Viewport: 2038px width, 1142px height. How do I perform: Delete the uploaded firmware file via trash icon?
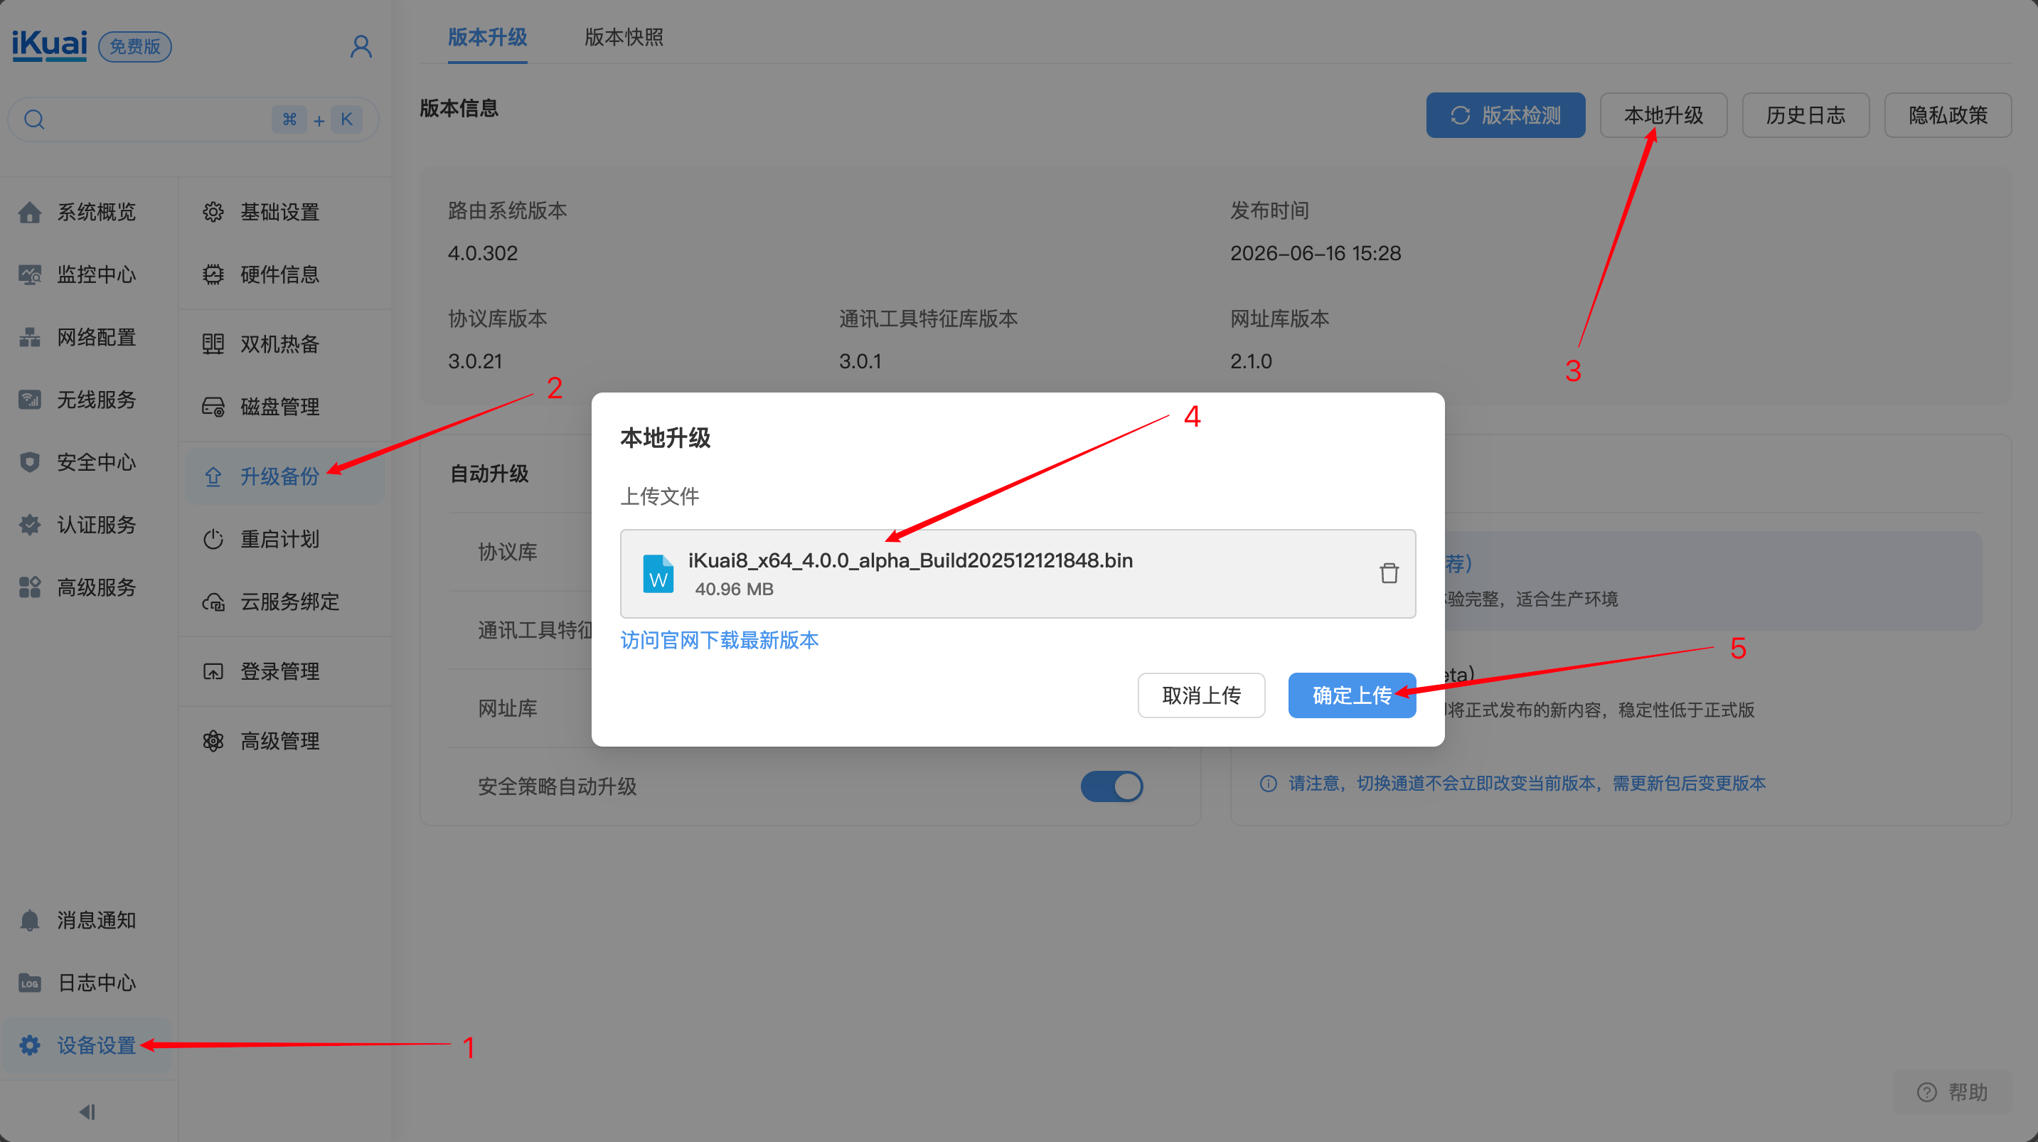pos(1389,573)
